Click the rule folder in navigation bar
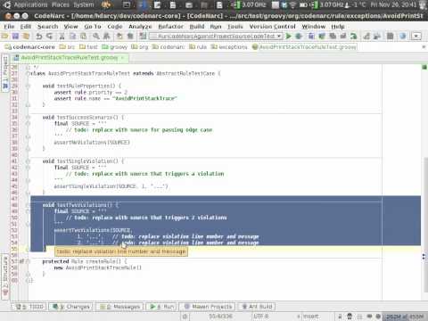Screen dimensions: 428x321 198,47
